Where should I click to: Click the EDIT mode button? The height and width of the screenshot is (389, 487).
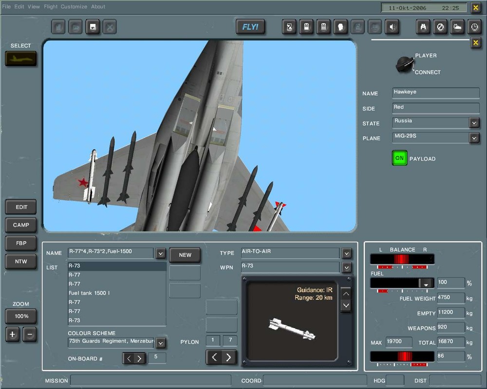point(21,207)
